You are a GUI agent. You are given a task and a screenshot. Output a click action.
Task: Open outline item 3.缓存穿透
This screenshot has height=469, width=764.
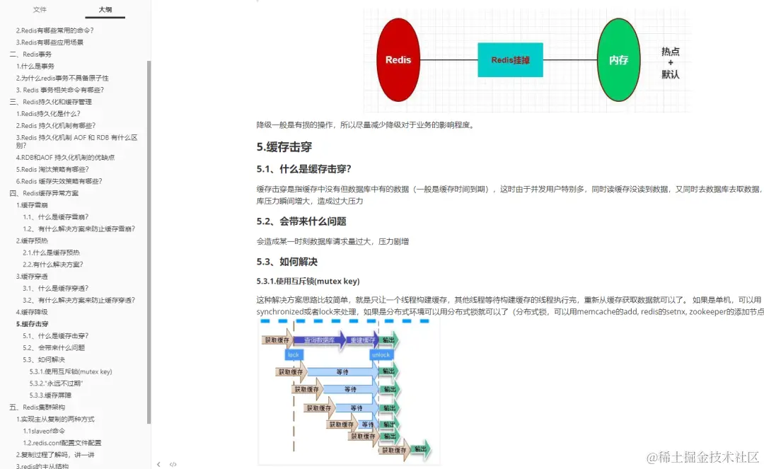[x=32, y=277]
